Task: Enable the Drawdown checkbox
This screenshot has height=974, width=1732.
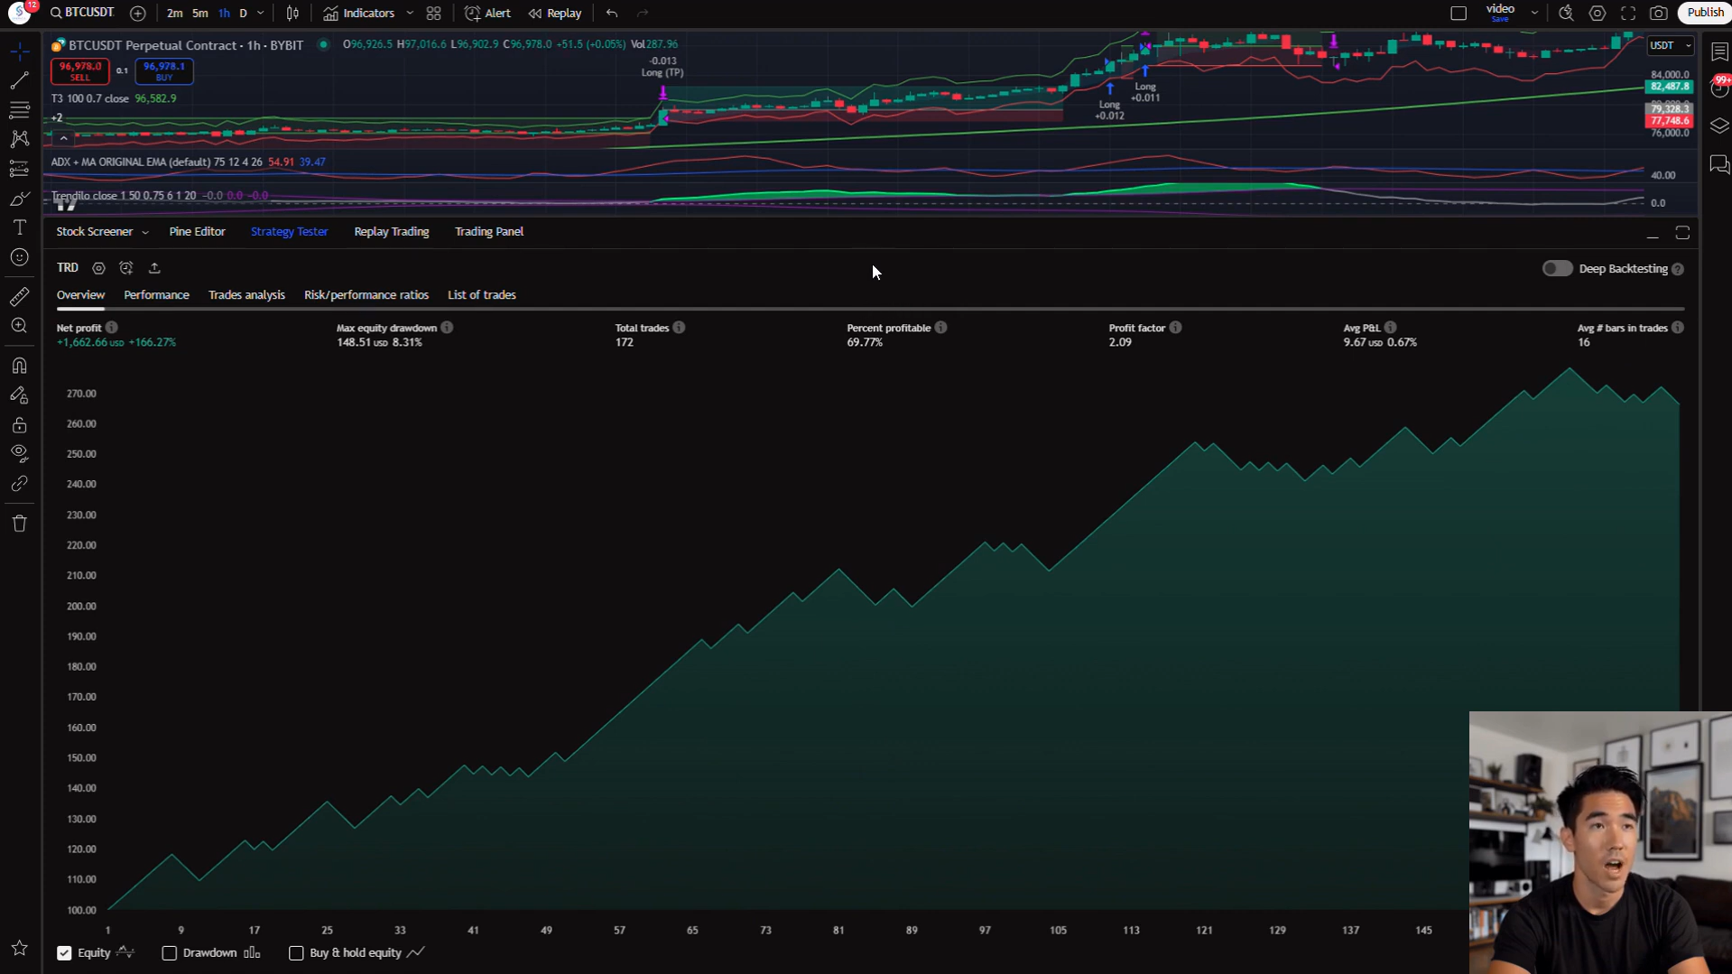Action: pos(169,952)
